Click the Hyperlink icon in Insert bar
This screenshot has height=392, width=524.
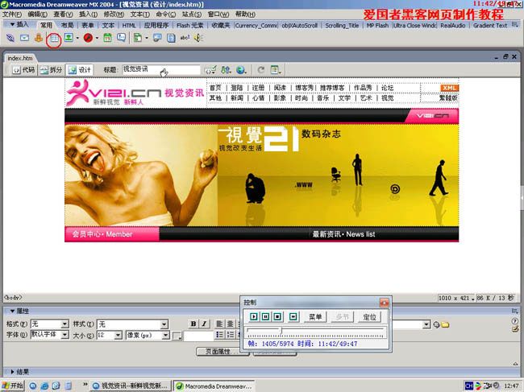[10, 38]
